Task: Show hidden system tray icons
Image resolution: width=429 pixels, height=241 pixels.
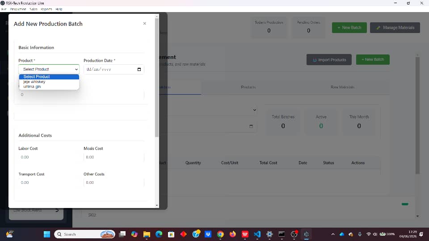Action: 332,234
